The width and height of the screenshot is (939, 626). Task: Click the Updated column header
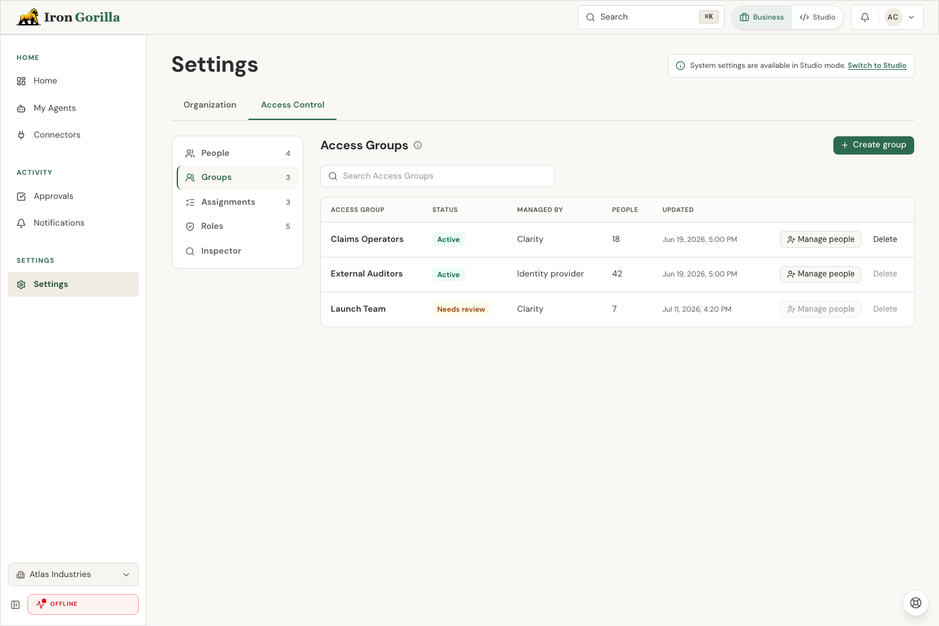coord(678,210)
